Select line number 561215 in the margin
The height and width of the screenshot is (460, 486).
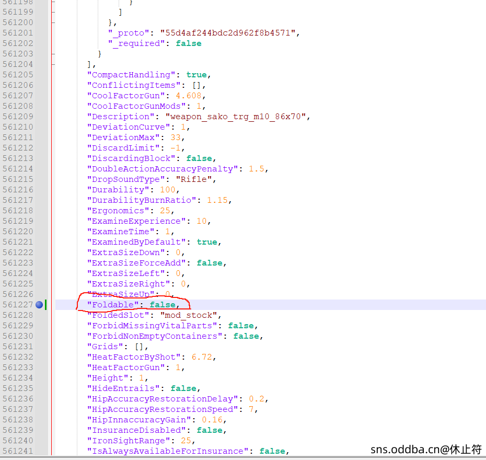[18, 179]
